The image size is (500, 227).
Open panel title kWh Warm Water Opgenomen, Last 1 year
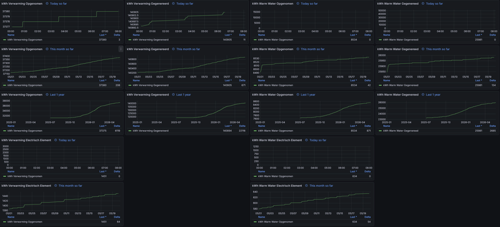pyautogui.click(x=272, y=94)
